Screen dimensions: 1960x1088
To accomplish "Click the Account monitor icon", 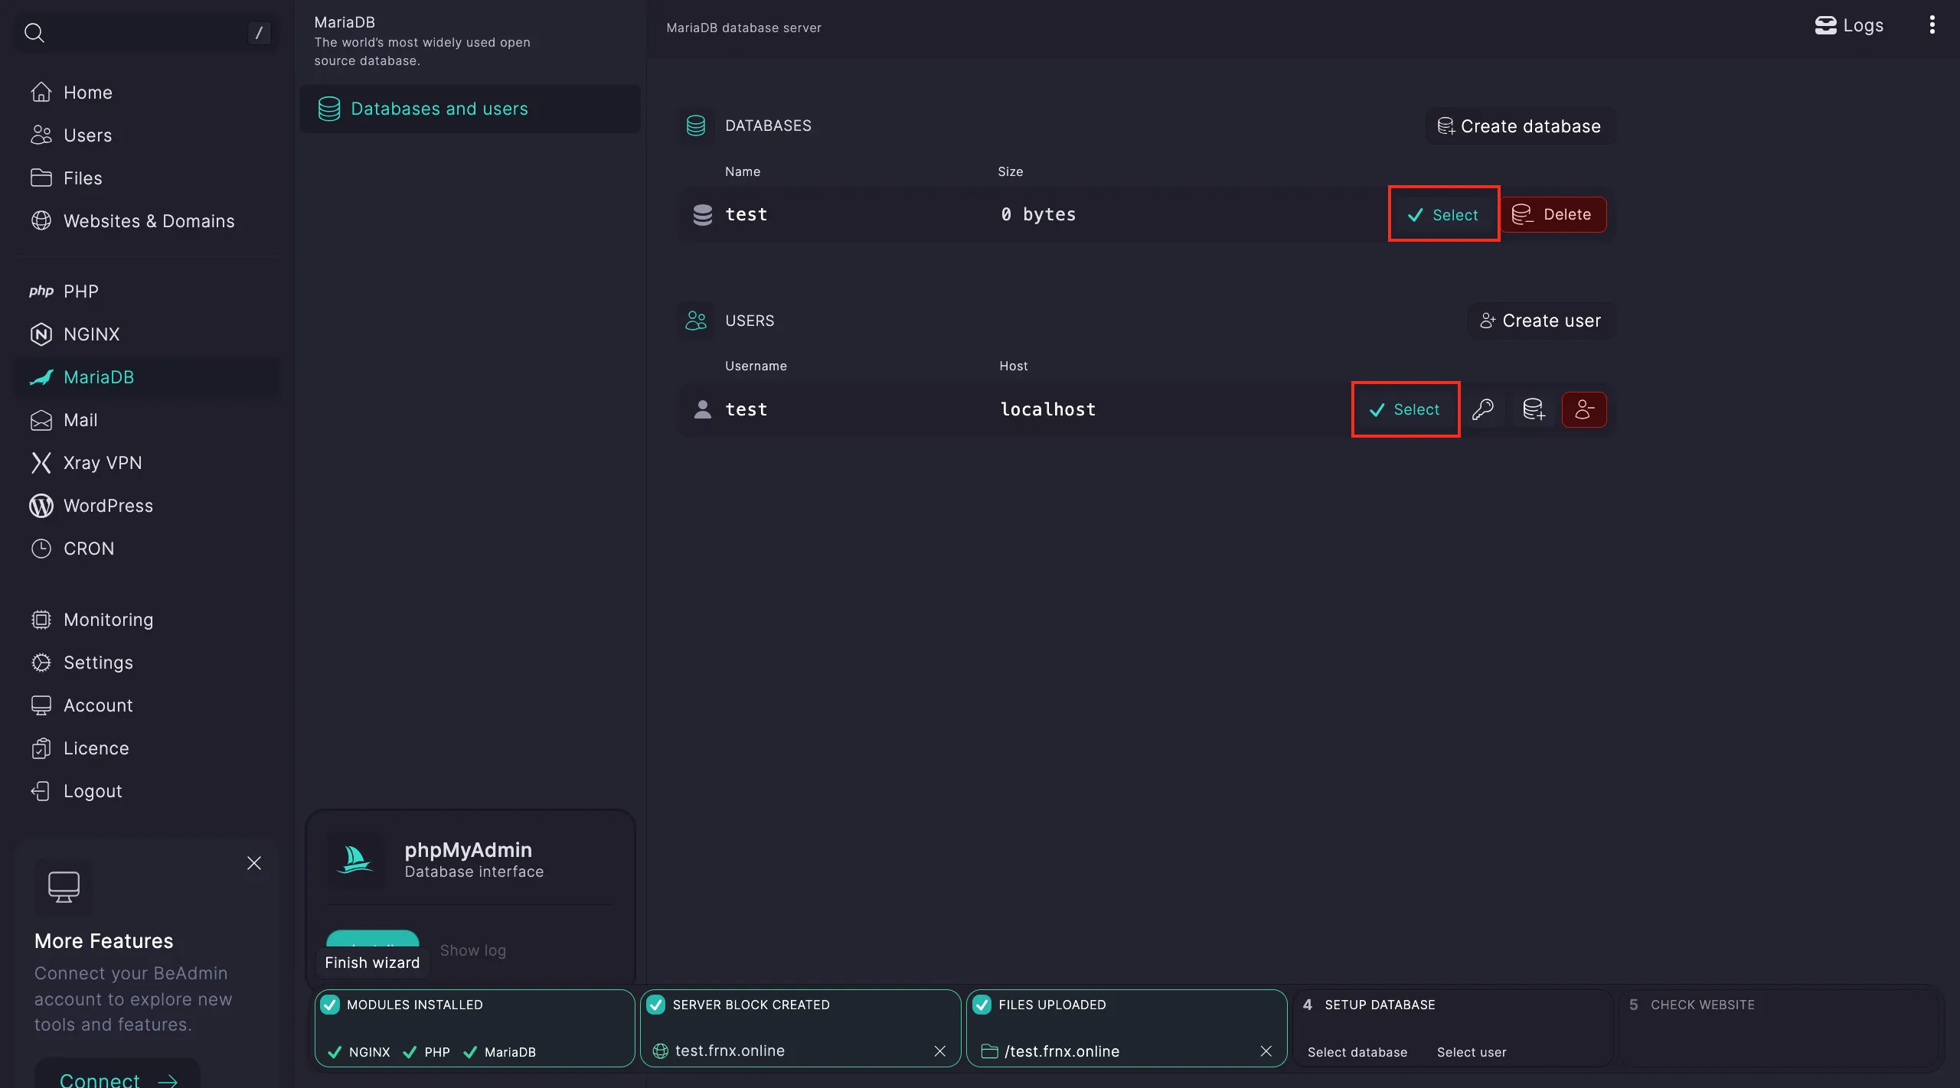I will 41,705.
